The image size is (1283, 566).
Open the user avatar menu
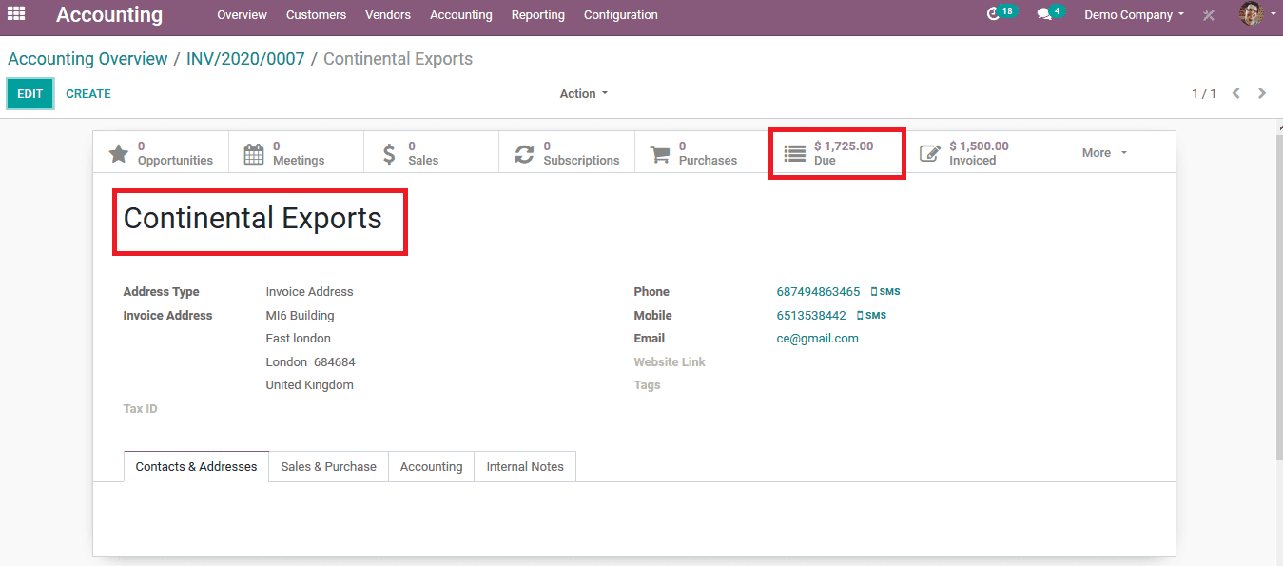tap(1252, 14)
